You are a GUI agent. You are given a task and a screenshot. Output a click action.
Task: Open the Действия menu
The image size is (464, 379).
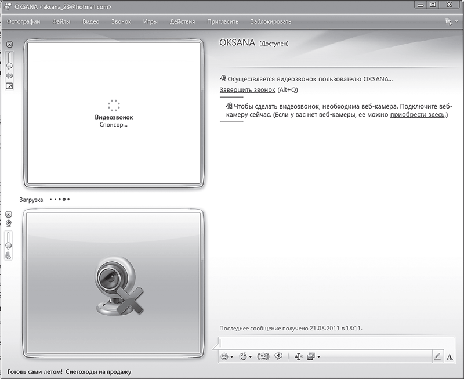[182, 21]
